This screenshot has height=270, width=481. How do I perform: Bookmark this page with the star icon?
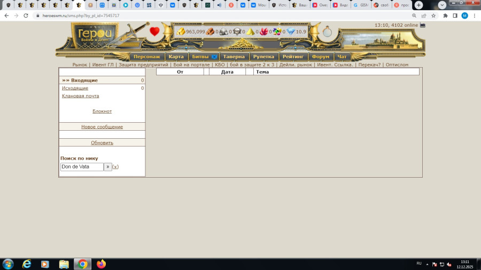[x=433, y=15]
